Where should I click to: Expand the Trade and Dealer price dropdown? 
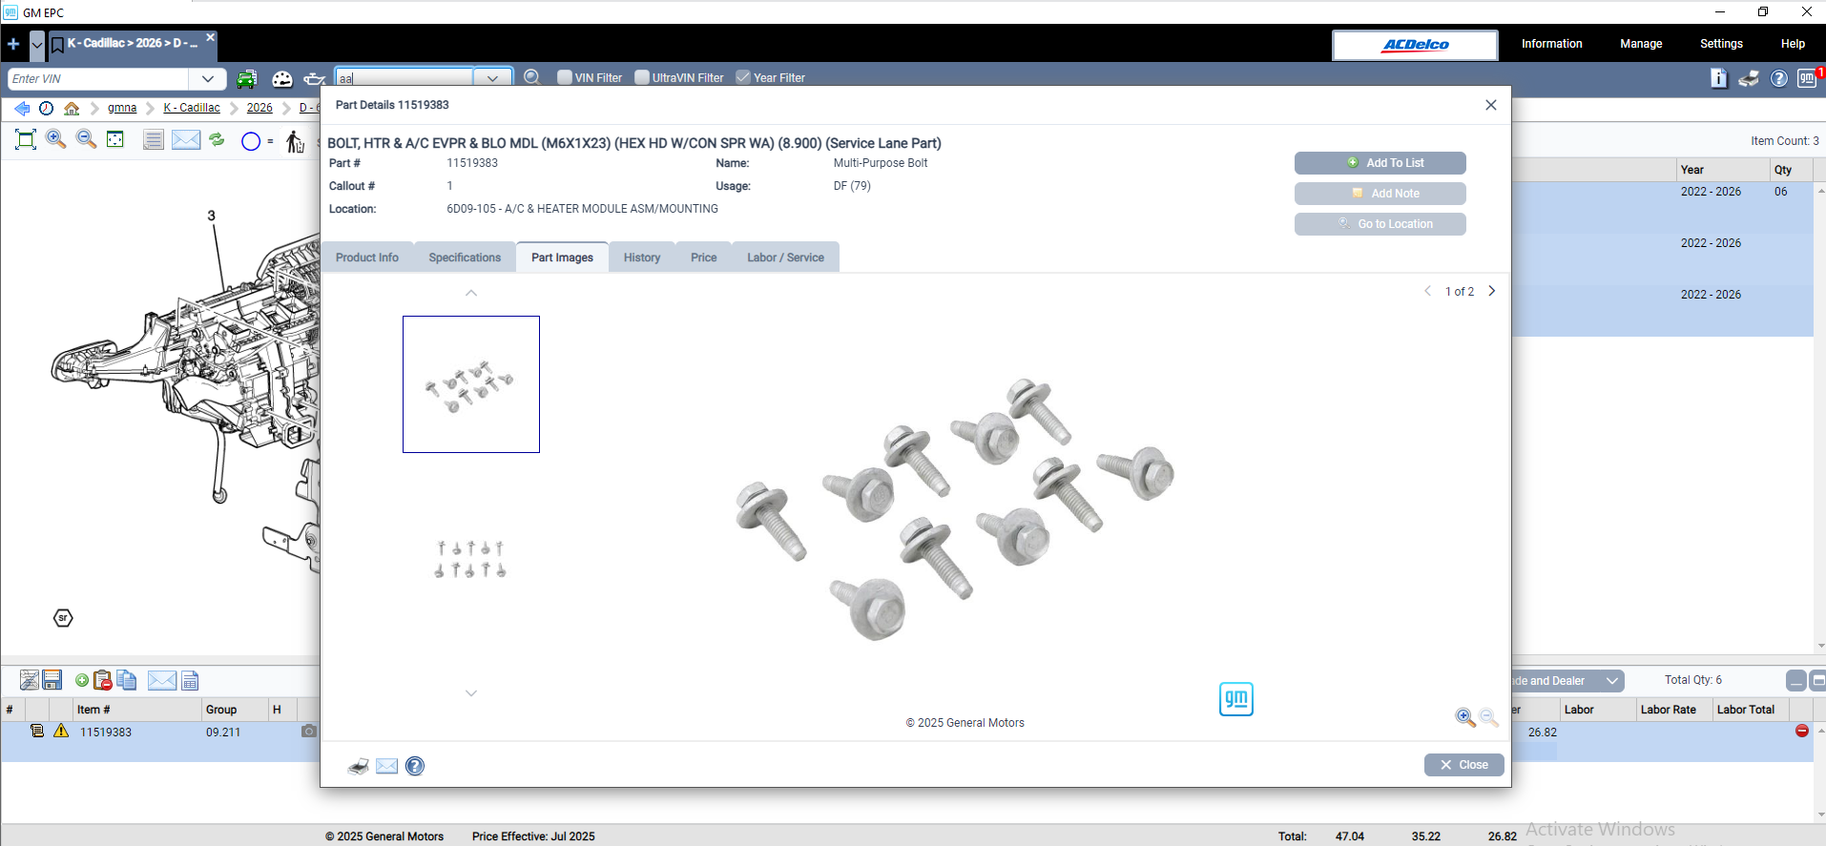click(1612, 681)
